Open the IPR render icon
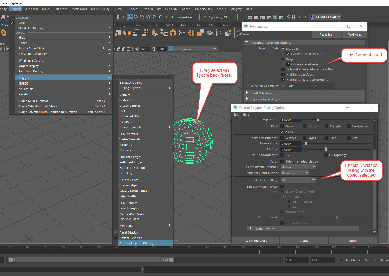The height and width of the screenshot is (276, 389). [262, 17]
